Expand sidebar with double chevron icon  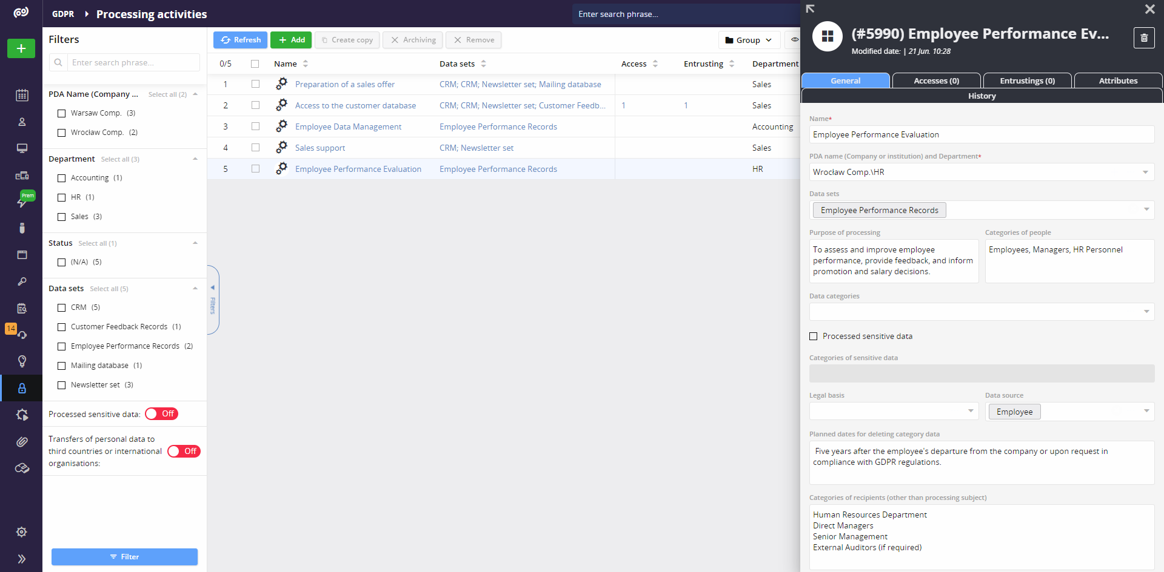(x=22, y=559)
